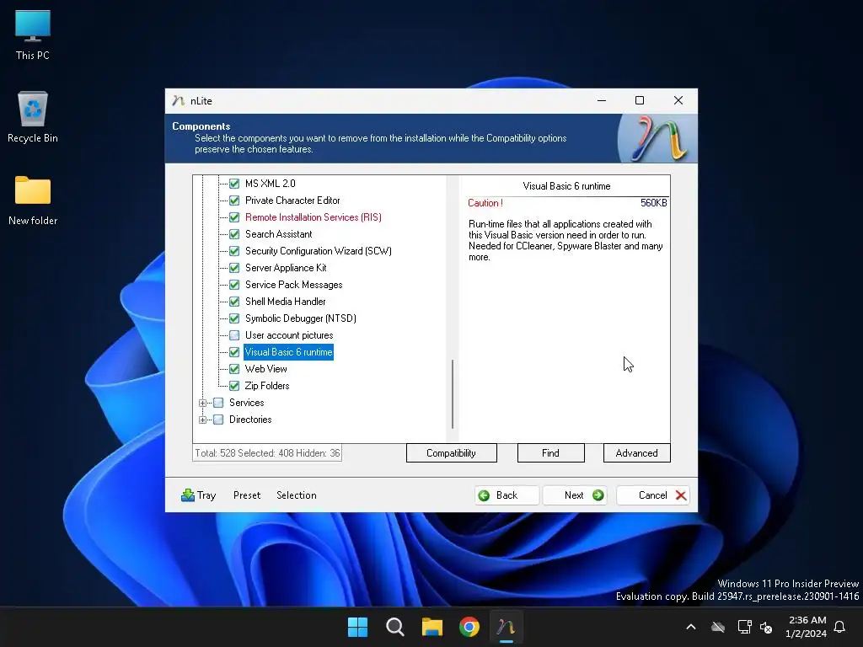The height and width of the screenshot is (647, 863).
Task: Show hidden tray icons chevron
Action: 691,627
